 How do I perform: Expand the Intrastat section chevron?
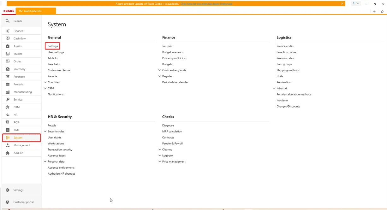pyautogui.click(x=274, y=88)
